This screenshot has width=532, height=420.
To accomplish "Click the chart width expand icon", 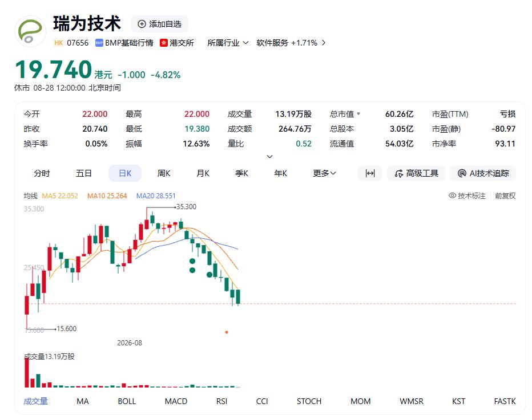I will (x=370, y=173).
